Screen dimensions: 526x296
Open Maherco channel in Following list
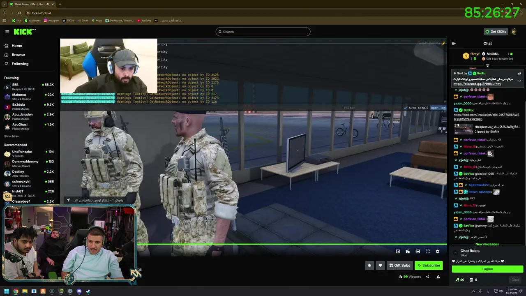[29, 97]
